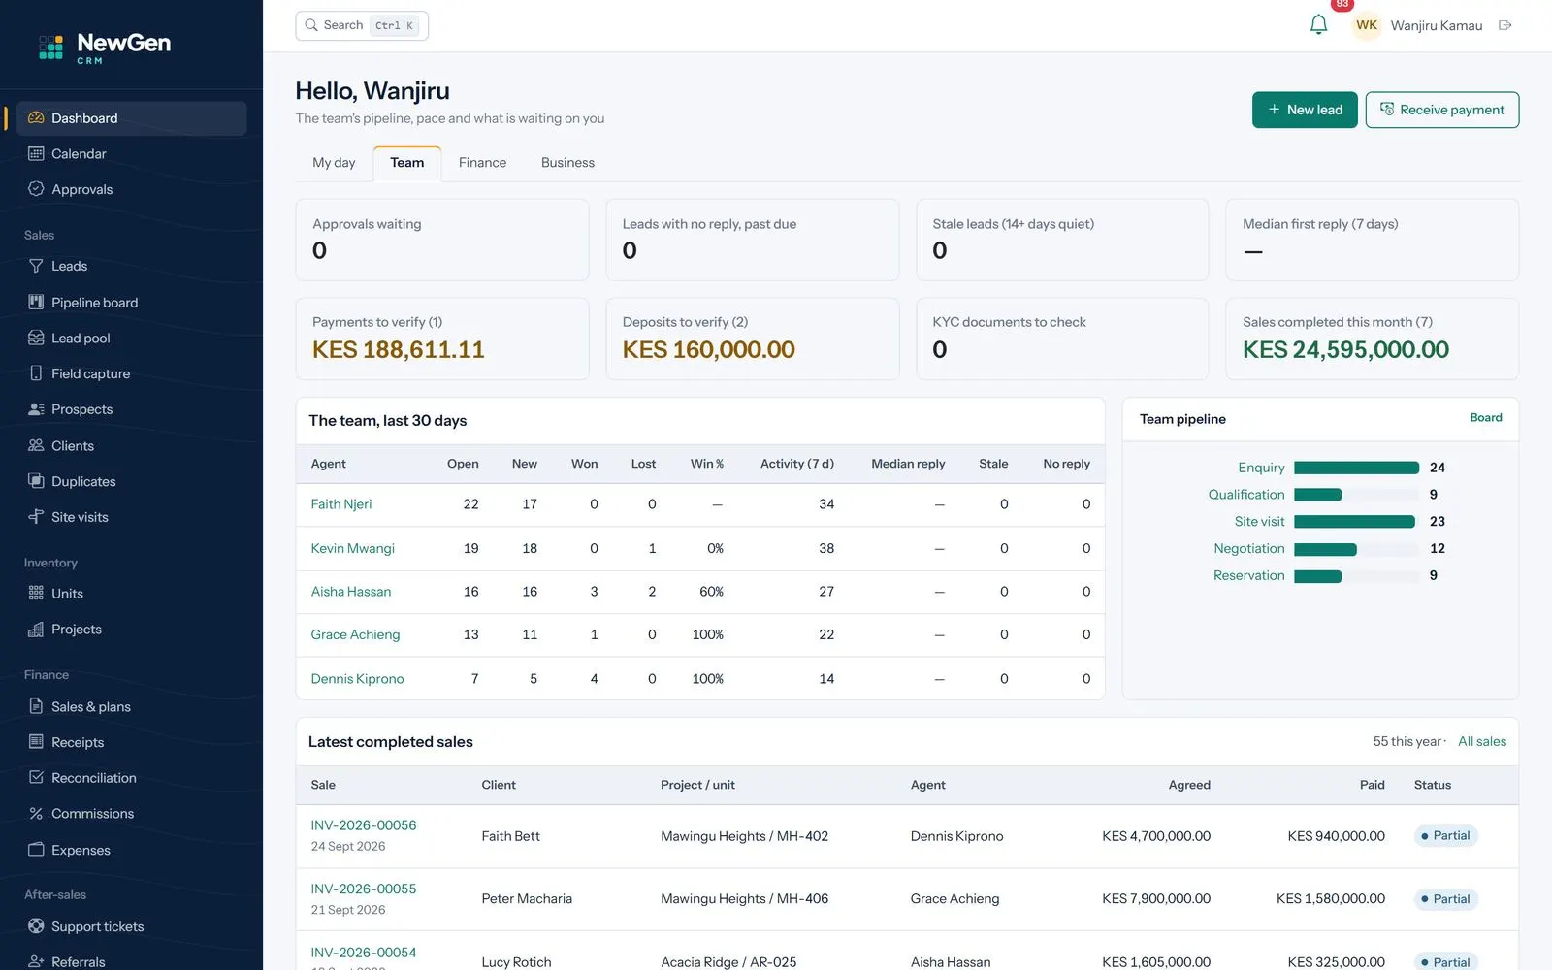Switch to the Business tab
This screenshot has width=1552, height=970.
coord(567,163)
